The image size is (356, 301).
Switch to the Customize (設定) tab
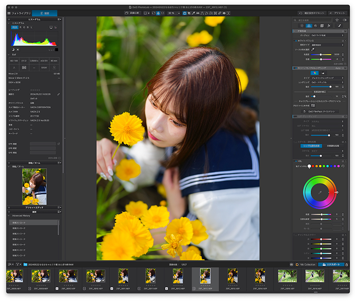[44, 13]
